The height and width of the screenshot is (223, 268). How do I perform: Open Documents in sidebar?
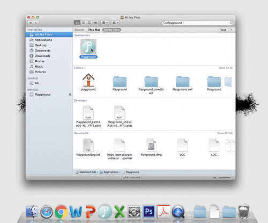point(49,51)
